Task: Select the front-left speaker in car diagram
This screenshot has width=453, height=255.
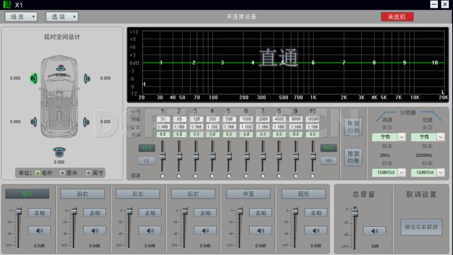Action: (33, 78)
